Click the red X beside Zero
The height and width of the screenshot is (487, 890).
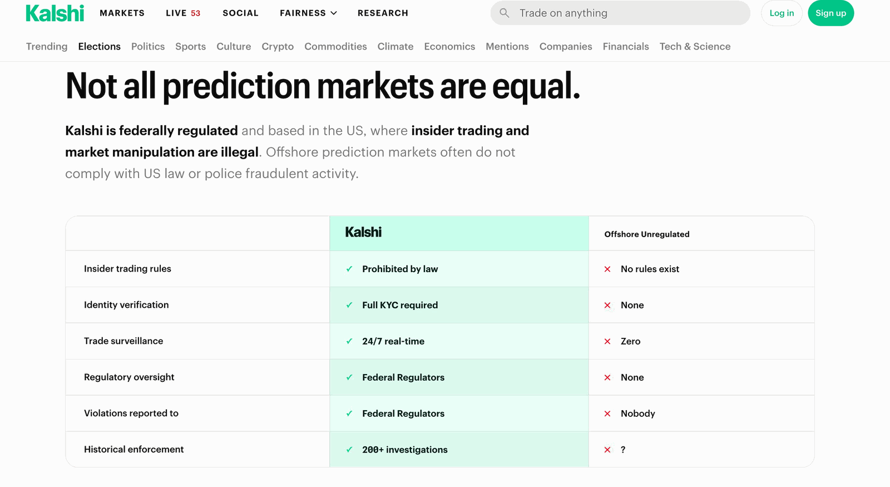click(x=607, y=341)
